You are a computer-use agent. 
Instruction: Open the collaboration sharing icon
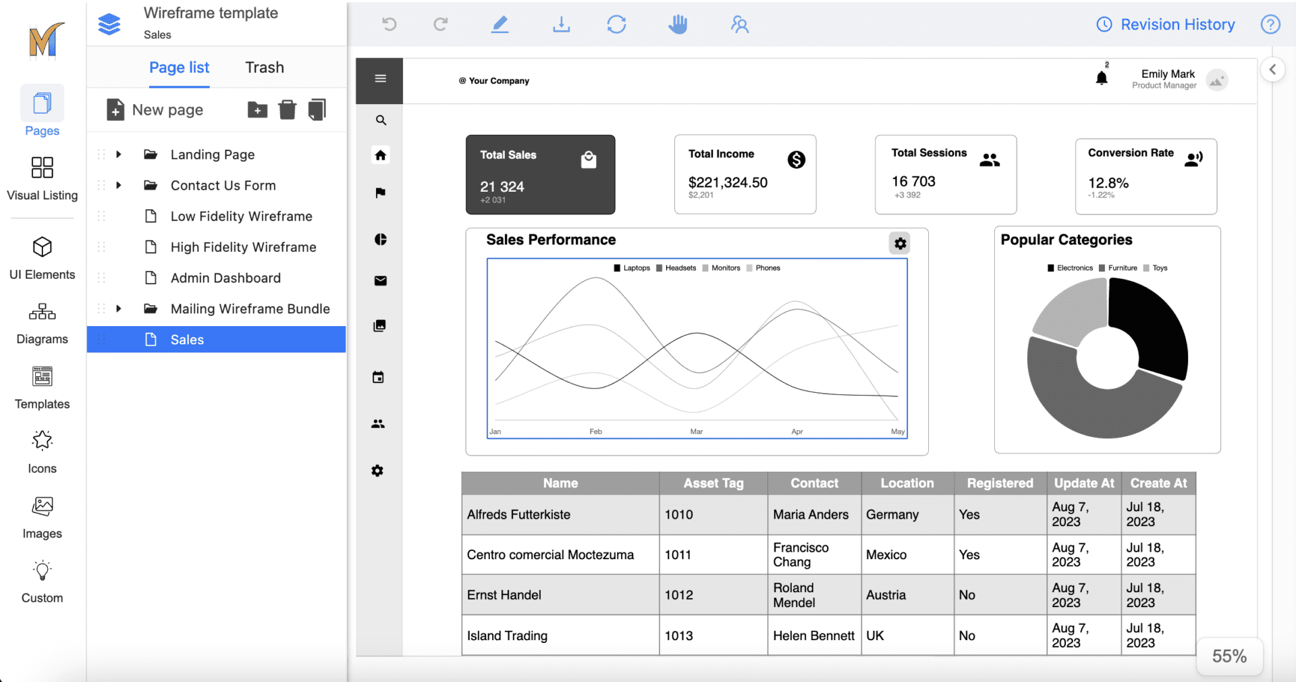[740, 24]
